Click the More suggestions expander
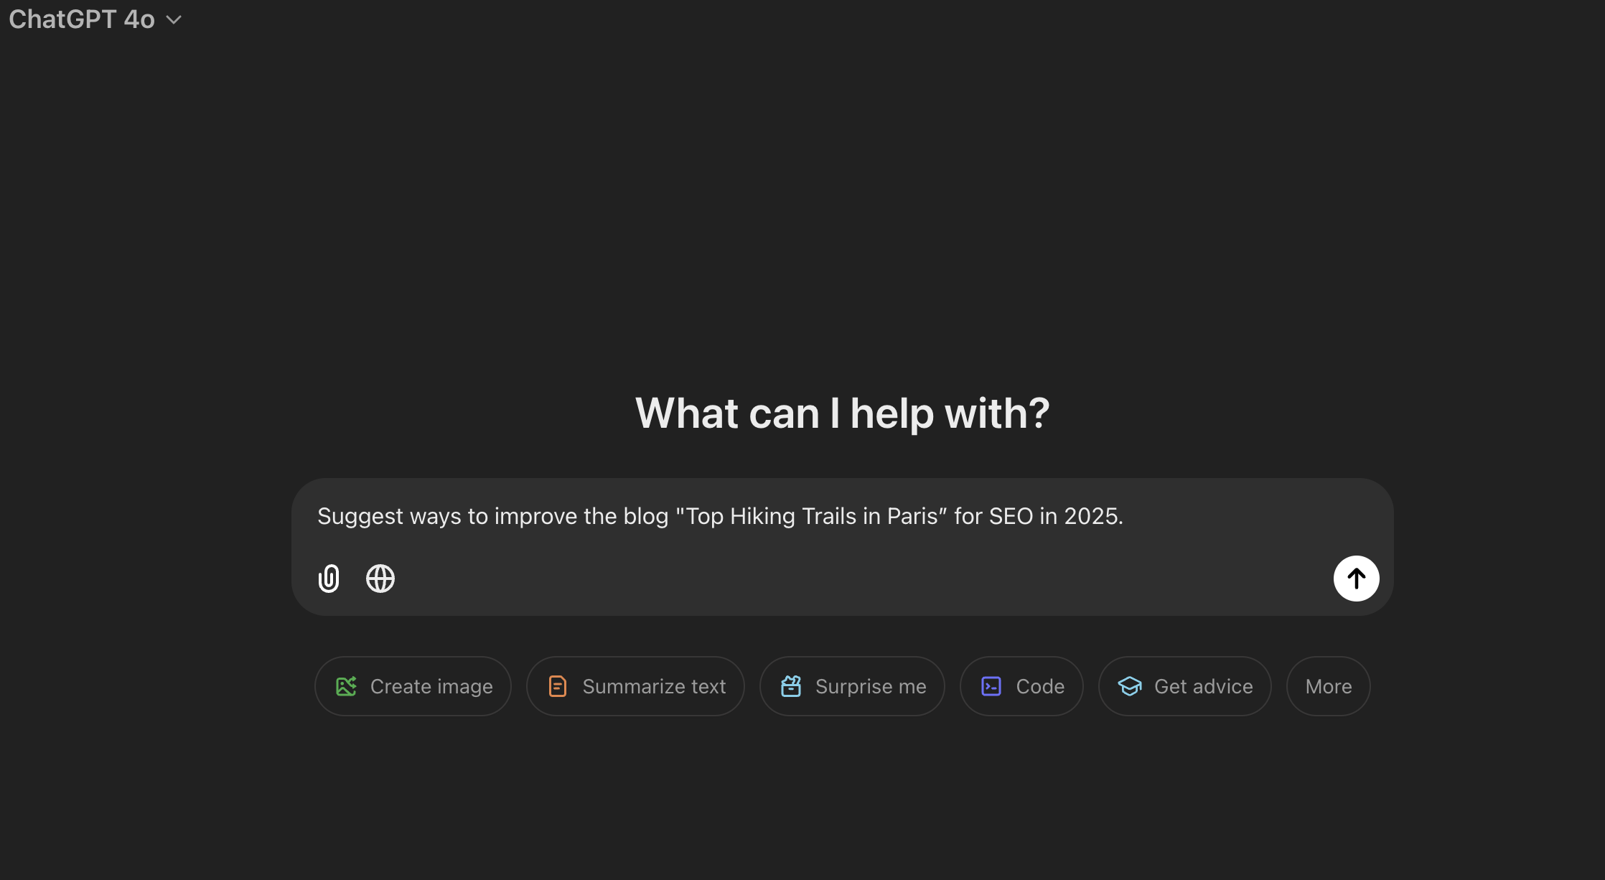The height and width of the screenshot is (880, 1605). (x=1327, y=685)
